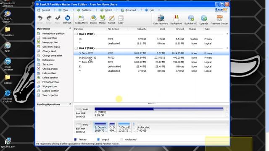This screenshot has width=269, height=151.
Task: Expand dropdown arrow next to Advanced
Action: coord(141,10)
